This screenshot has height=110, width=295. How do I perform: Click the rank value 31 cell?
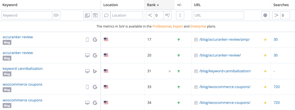click(x=149, y=71)
